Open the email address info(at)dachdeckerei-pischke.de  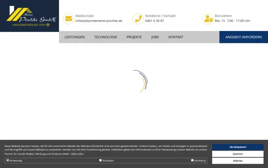(99, 21)
